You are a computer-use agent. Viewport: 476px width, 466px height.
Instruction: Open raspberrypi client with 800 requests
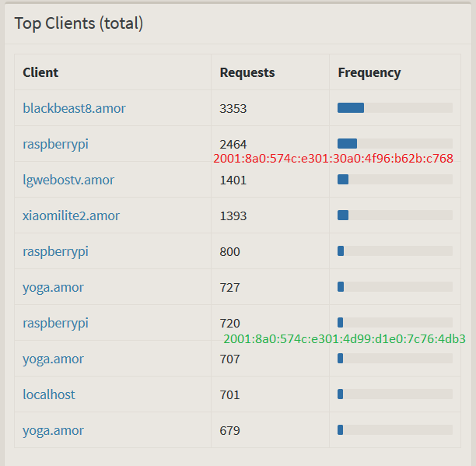coord(55,251)
